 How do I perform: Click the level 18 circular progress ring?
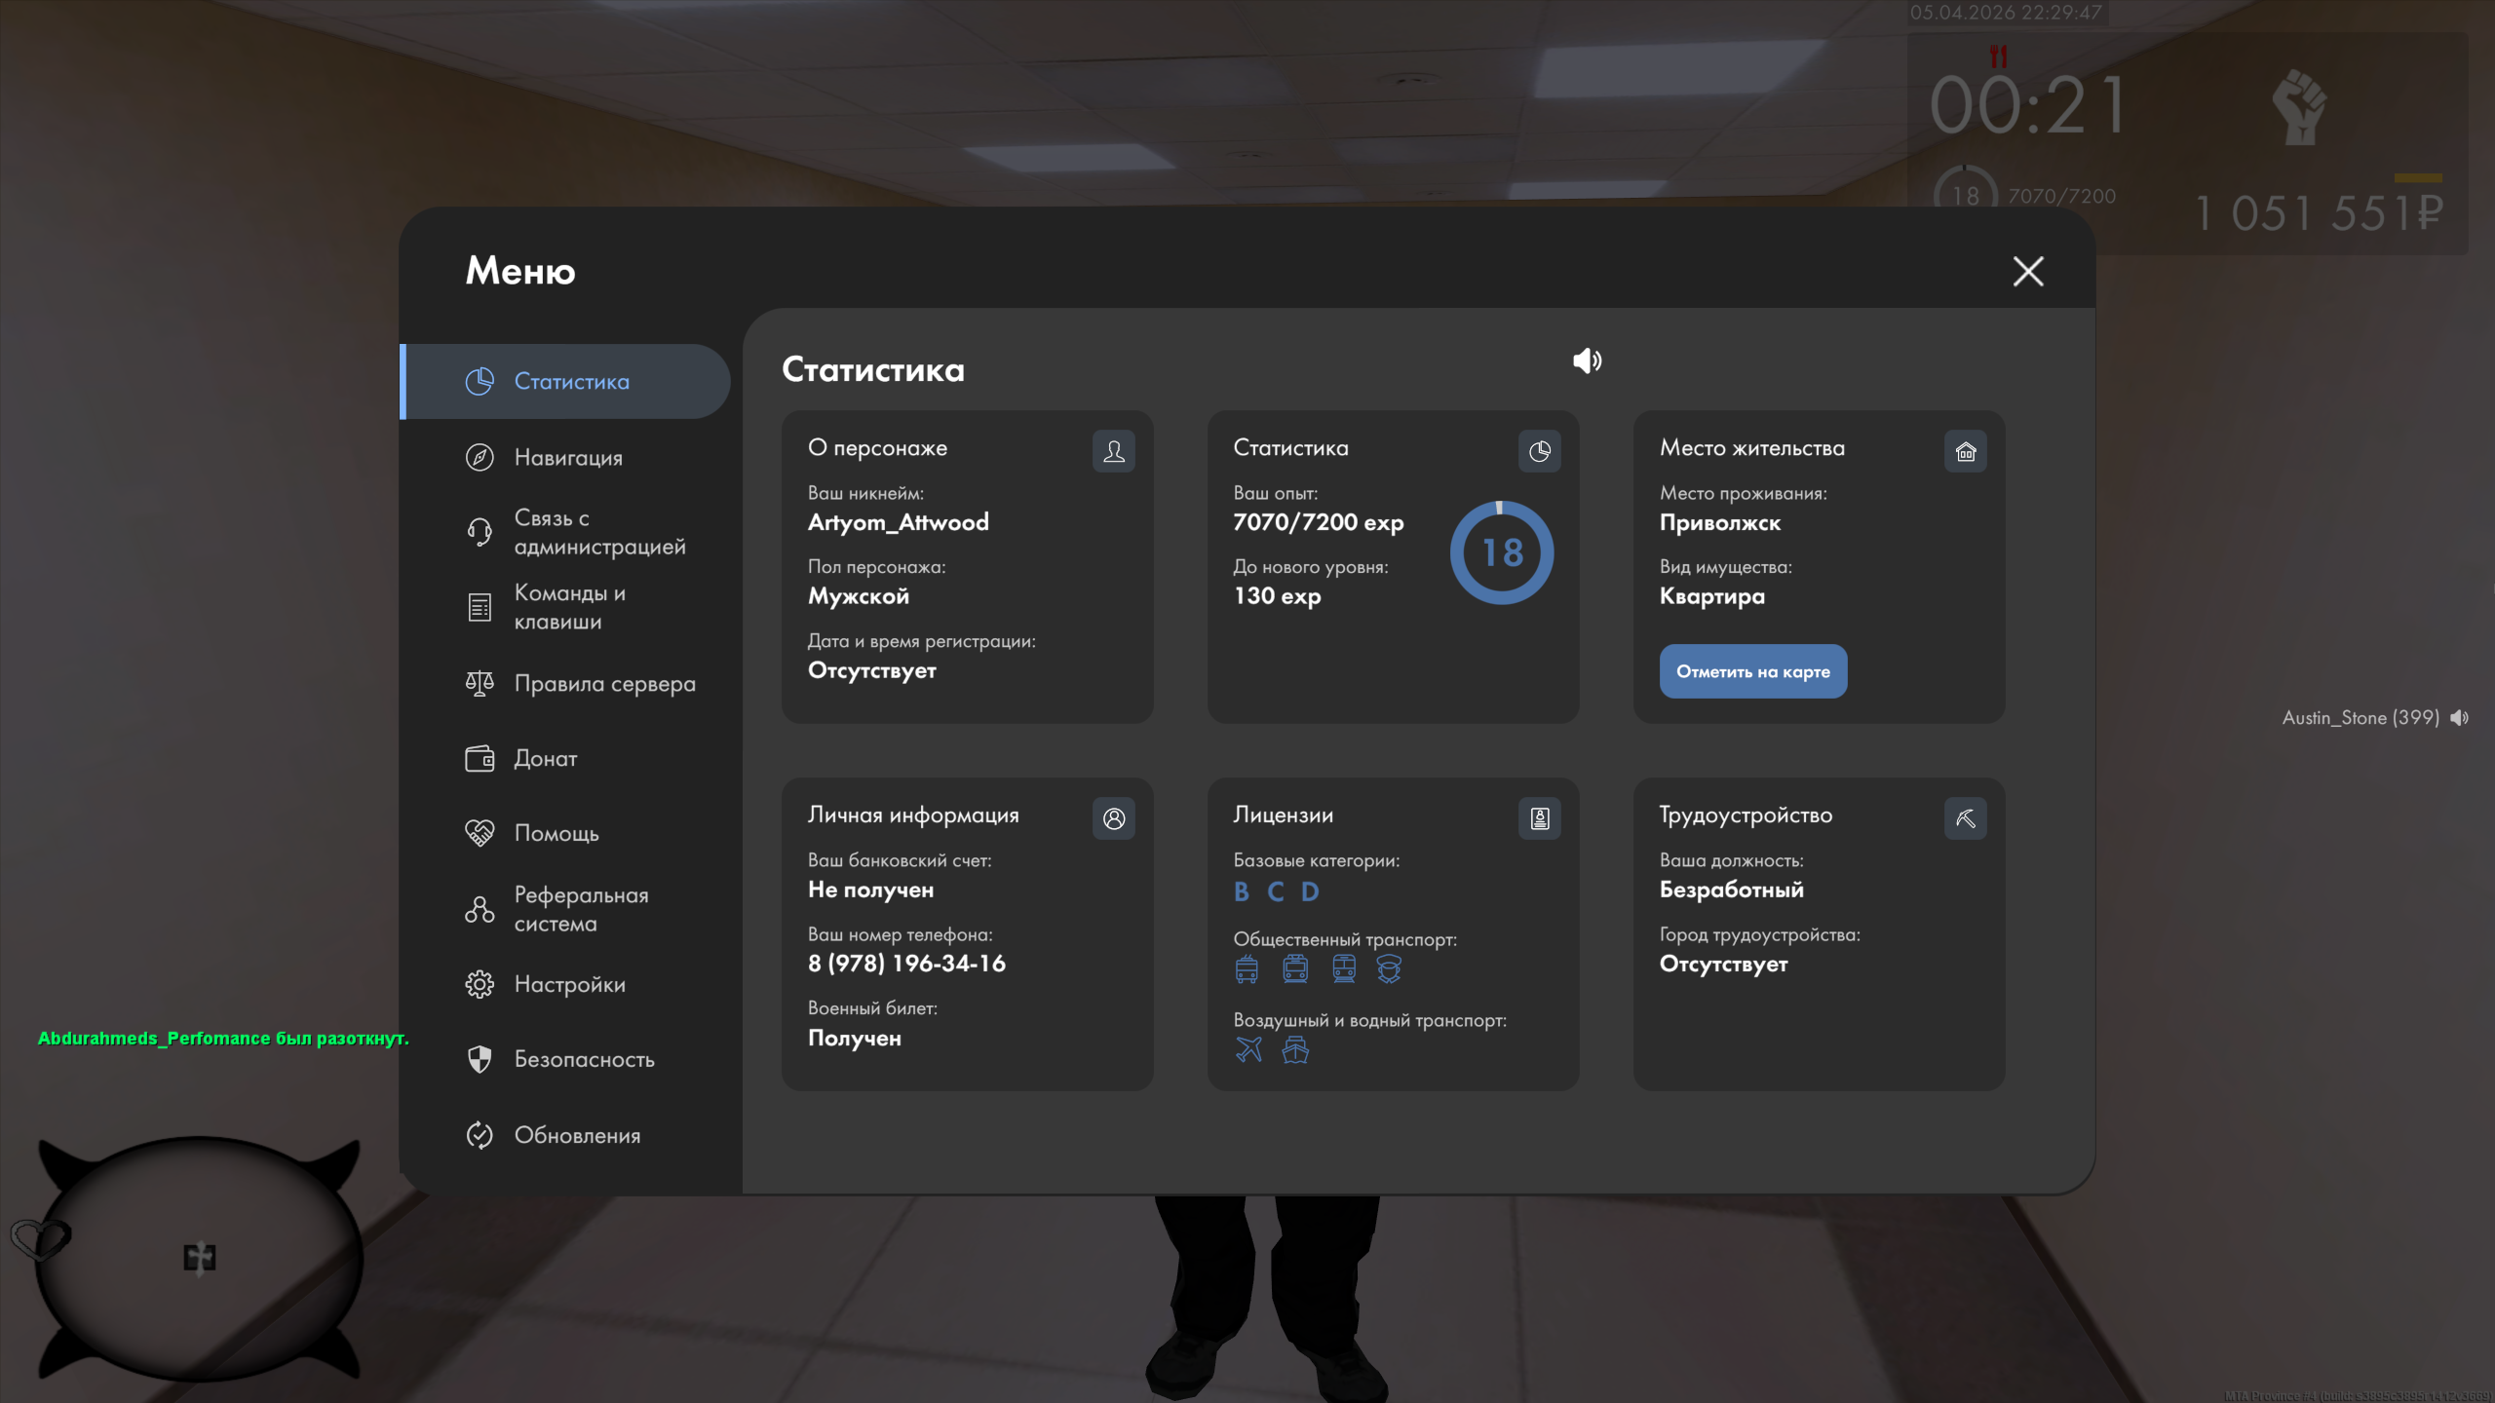click(x=1501, y=552)
